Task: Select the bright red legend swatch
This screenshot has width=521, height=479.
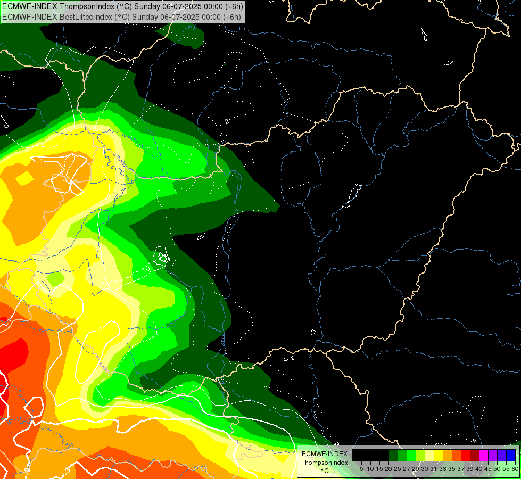Action: (466, 455)
